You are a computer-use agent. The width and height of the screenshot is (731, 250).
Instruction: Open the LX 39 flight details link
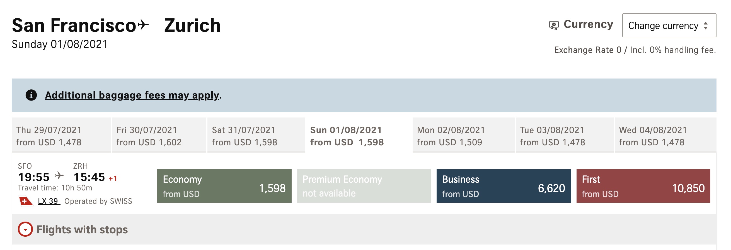click(49, 201)
